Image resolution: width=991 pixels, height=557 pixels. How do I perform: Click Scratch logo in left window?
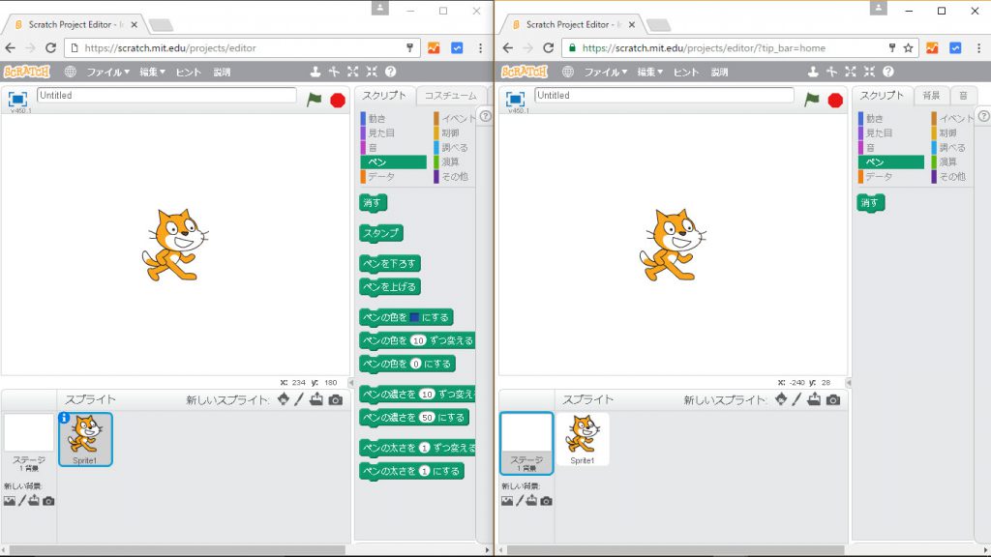(x=26, y=72)
